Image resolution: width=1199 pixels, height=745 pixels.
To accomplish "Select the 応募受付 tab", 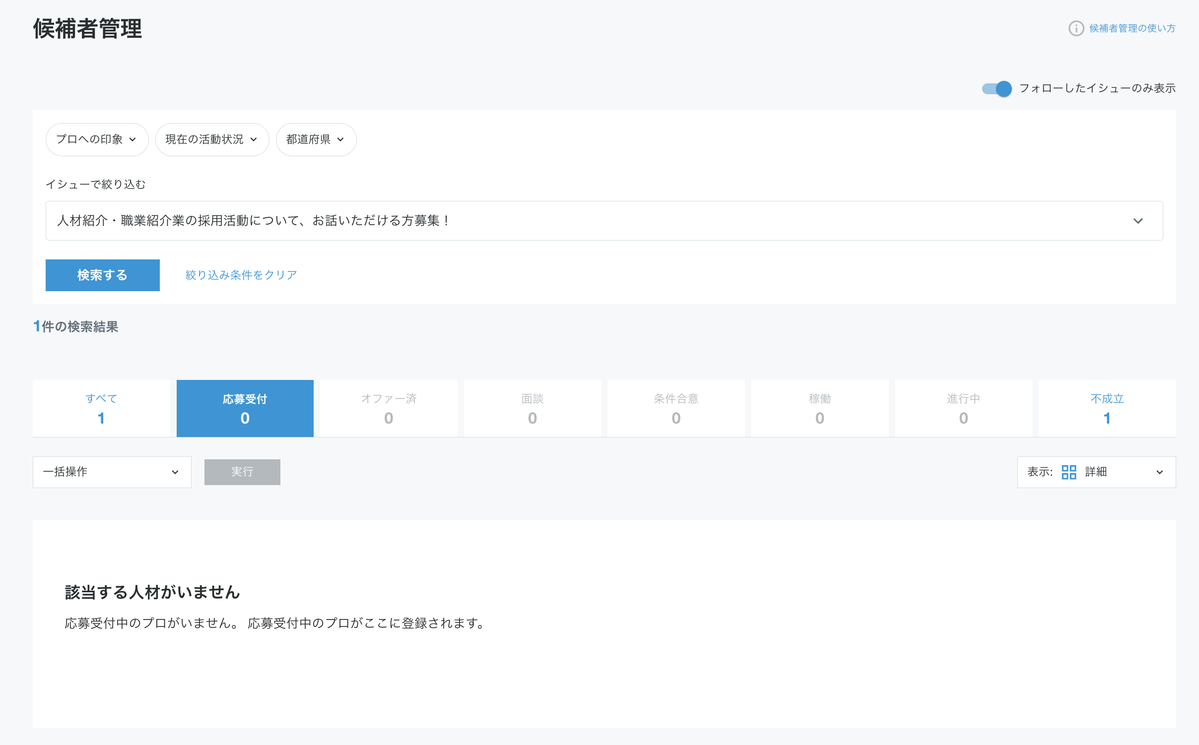I will tap(245, 409).
